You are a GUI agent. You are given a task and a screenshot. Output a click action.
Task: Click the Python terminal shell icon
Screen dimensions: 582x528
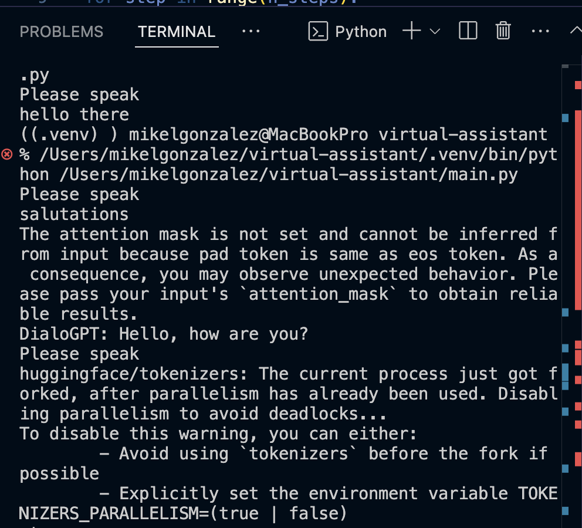[x=318, y=31]
